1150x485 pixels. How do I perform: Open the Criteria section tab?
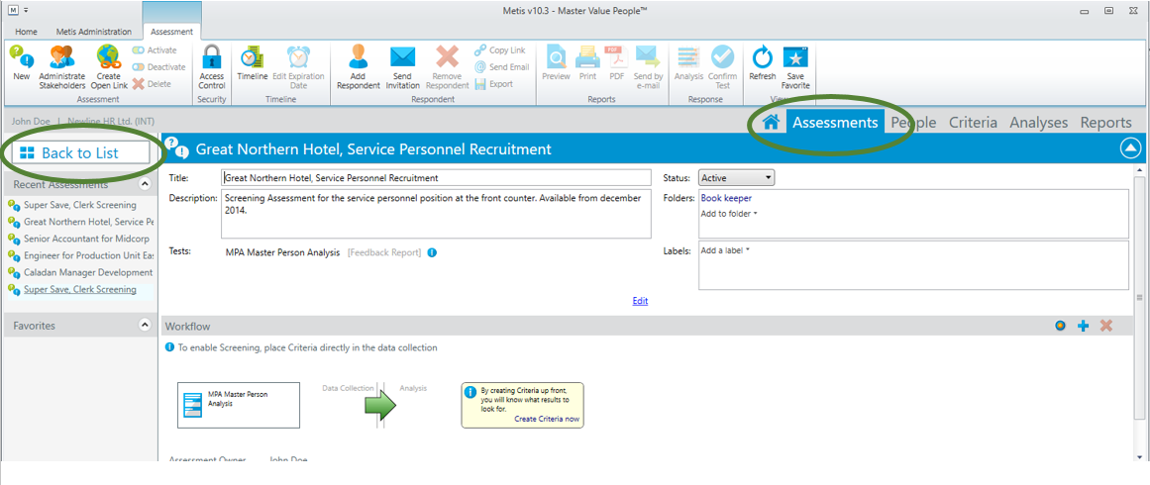[974, 123]
